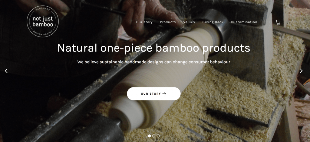Click the word bamboo inside the logo
The width and height of the screenshot is (310, 142).
(x=43, y=24)
